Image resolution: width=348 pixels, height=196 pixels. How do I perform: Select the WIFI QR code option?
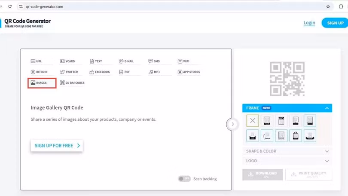tap(183, 61)
